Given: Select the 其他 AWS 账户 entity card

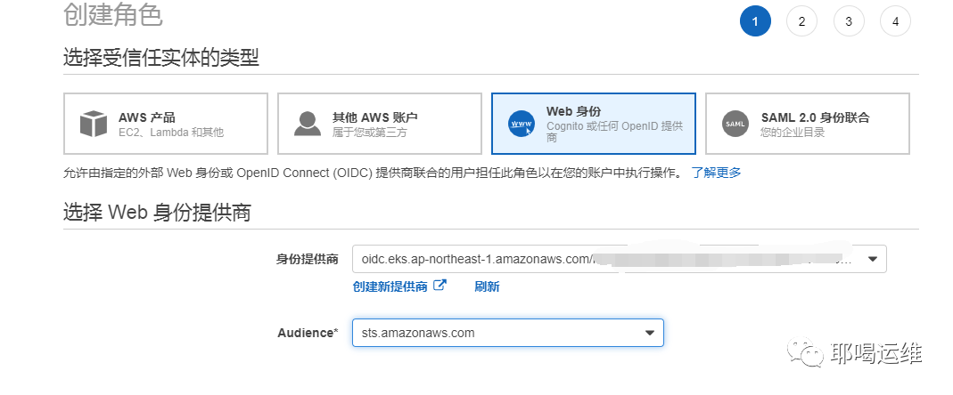Looking at the screenshot, I should pos(380,124).
